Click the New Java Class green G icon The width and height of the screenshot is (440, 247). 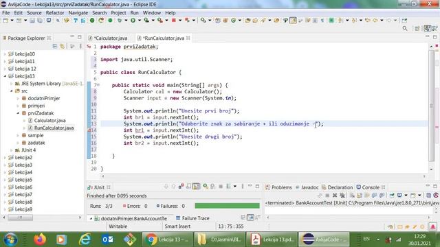tap(234, 21)
